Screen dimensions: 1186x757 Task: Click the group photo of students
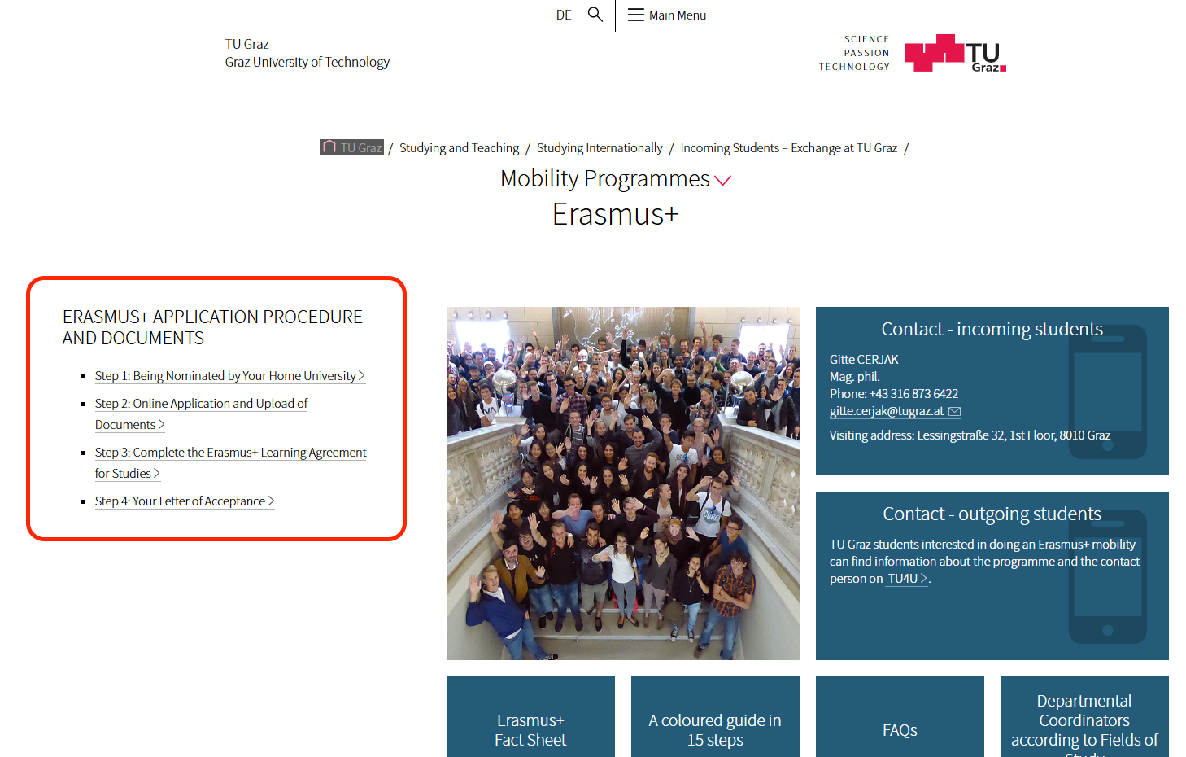coord(623,484)
